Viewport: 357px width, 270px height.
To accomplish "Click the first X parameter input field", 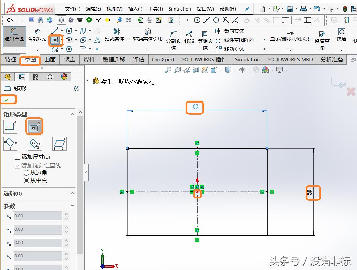I will [x=37, y=216].
